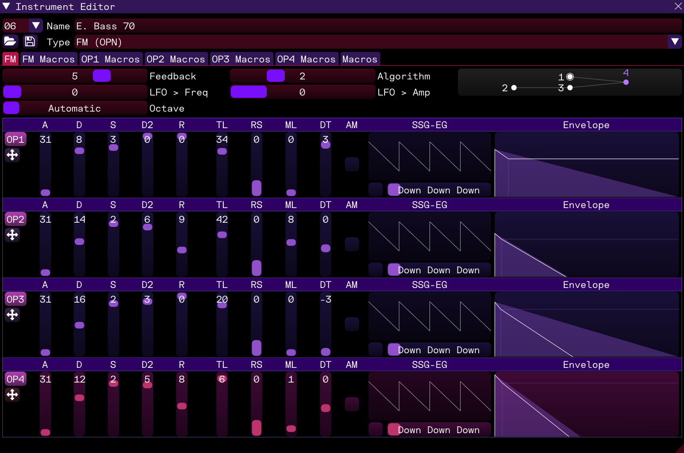The width and height of the screenshot is (684, 453).
Task: Click the OP4 envelope graph
Action: (587, 404)
